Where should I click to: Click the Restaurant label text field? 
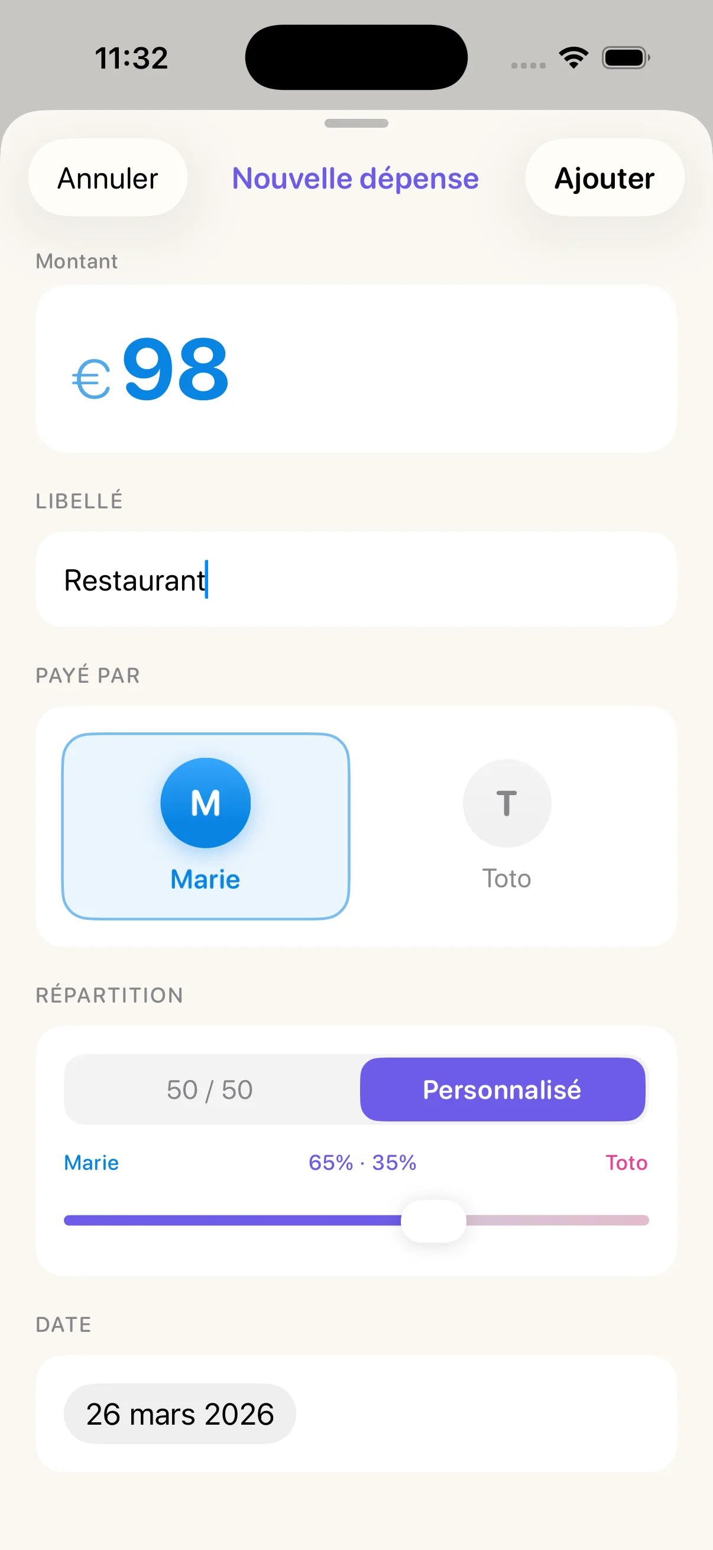coord(356,580)
